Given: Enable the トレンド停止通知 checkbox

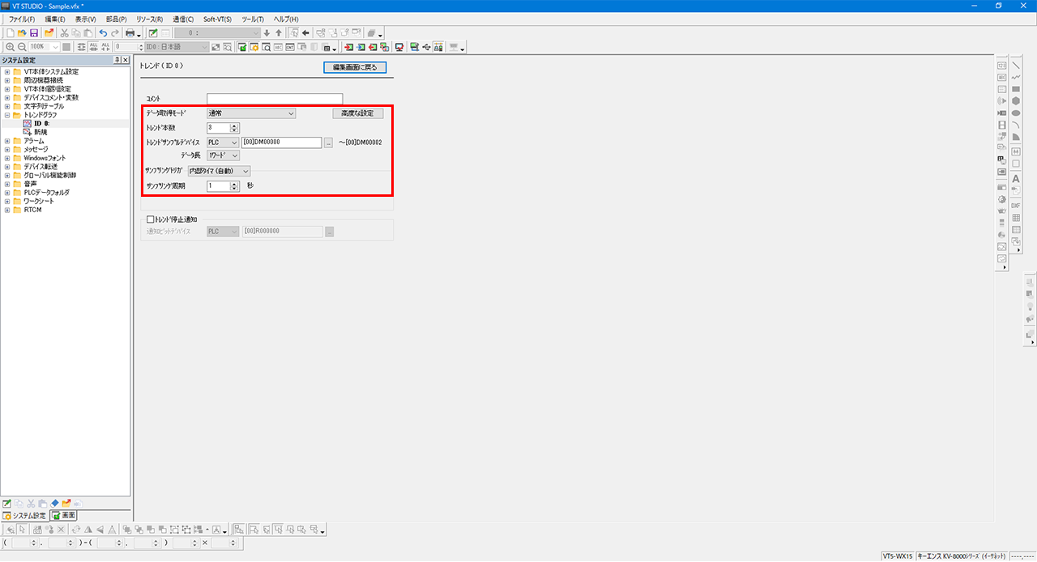Looking at the screenshot, I should coord(150,219).
